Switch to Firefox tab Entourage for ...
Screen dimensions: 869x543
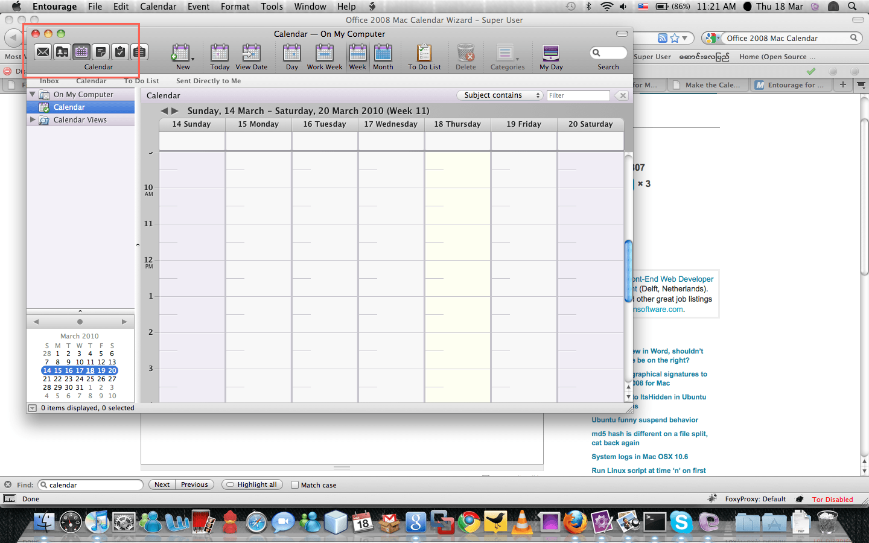click(x=791, y=85)
